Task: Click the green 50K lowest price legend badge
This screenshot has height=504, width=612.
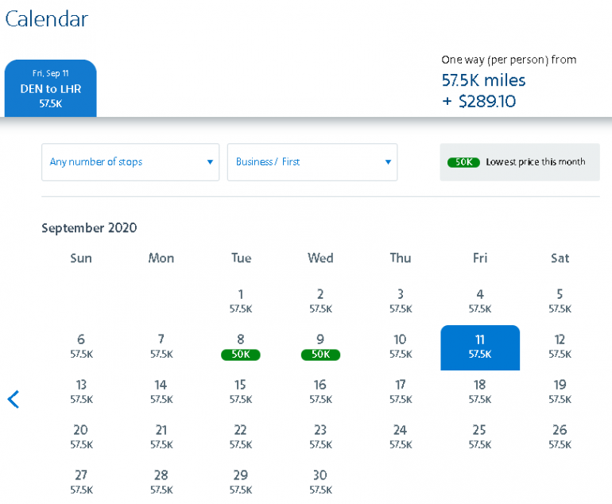Action: pos(463,162)
